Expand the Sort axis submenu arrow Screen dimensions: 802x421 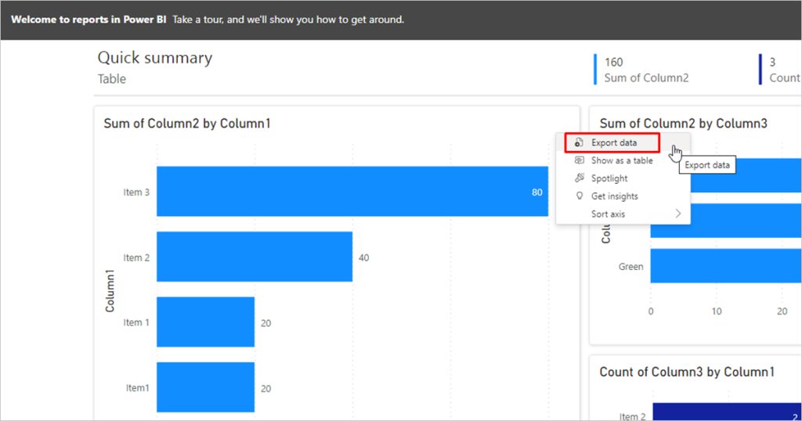pyautogui.click(x=677, y=214)
